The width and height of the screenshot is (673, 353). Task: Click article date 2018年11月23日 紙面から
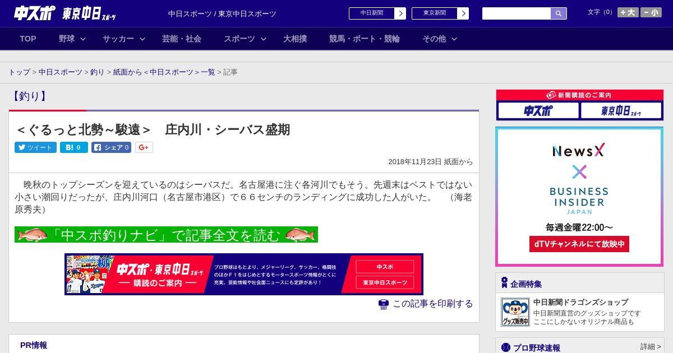[431, 162]
